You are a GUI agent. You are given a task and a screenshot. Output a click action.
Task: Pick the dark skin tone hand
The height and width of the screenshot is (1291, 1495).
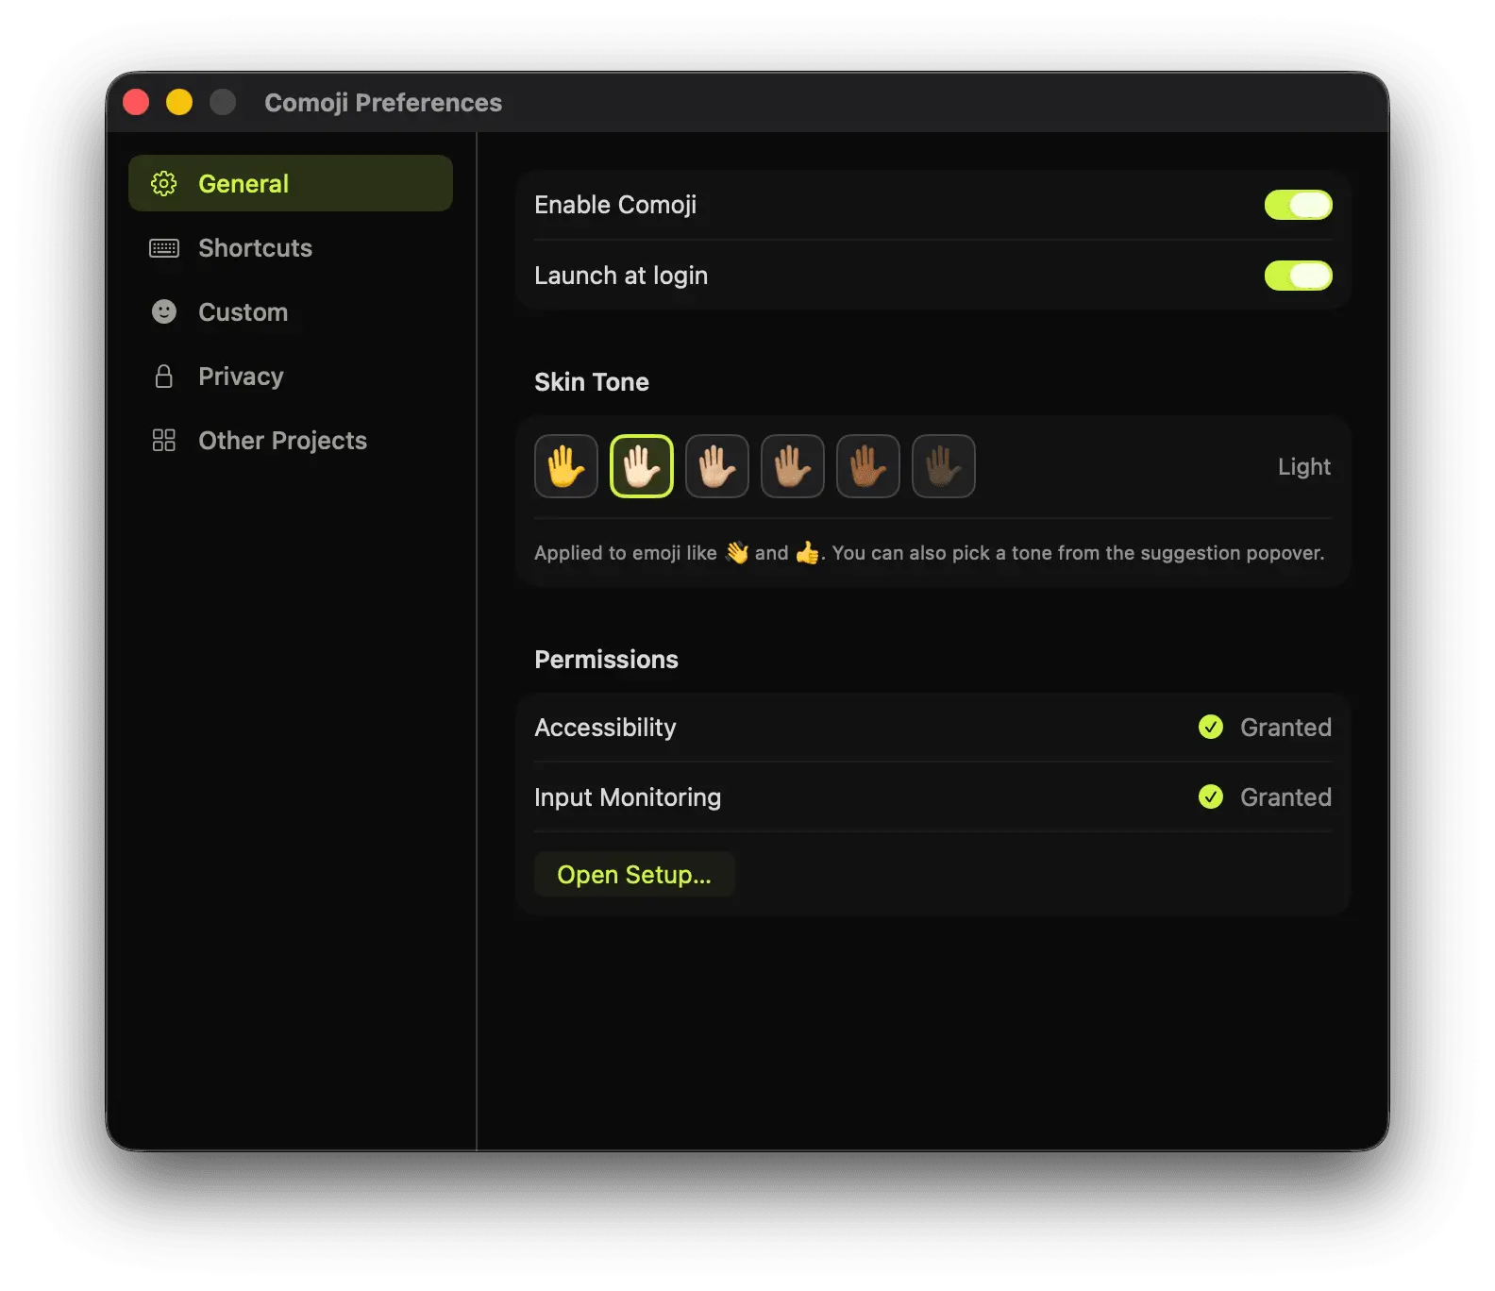click(x=944, y=466)
